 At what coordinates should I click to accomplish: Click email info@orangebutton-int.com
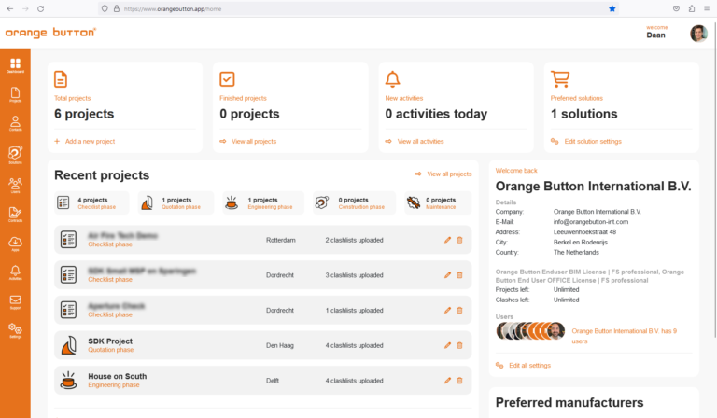(591, 221)
